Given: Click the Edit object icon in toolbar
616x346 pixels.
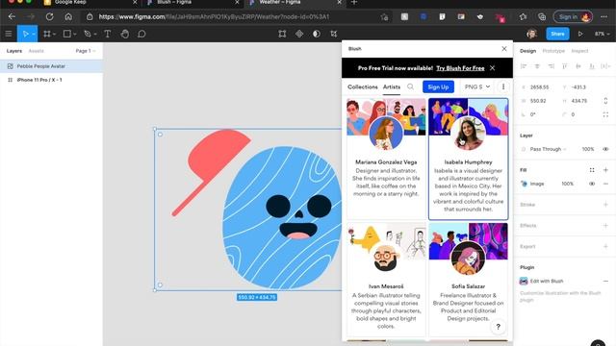Looking at the screenshot, I should point(282,34).
